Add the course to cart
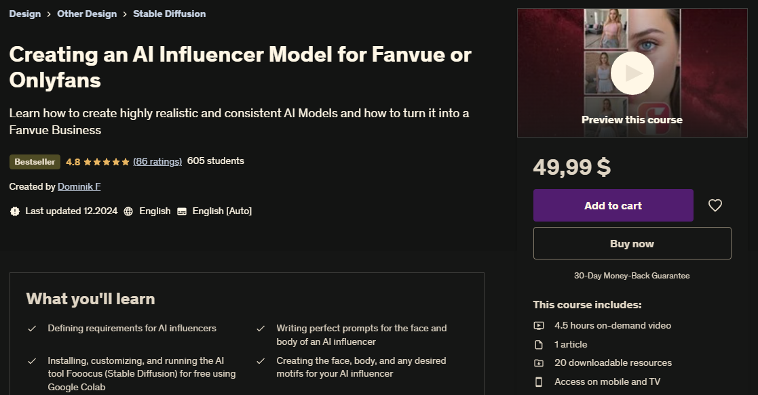Image resolution: width=758 pixels, height=395 pixels. pos(613,205)
